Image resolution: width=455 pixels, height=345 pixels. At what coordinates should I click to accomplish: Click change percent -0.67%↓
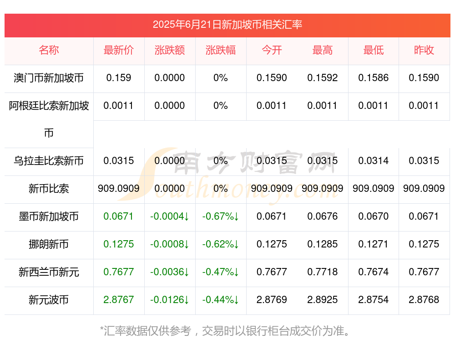click(221, 216)
